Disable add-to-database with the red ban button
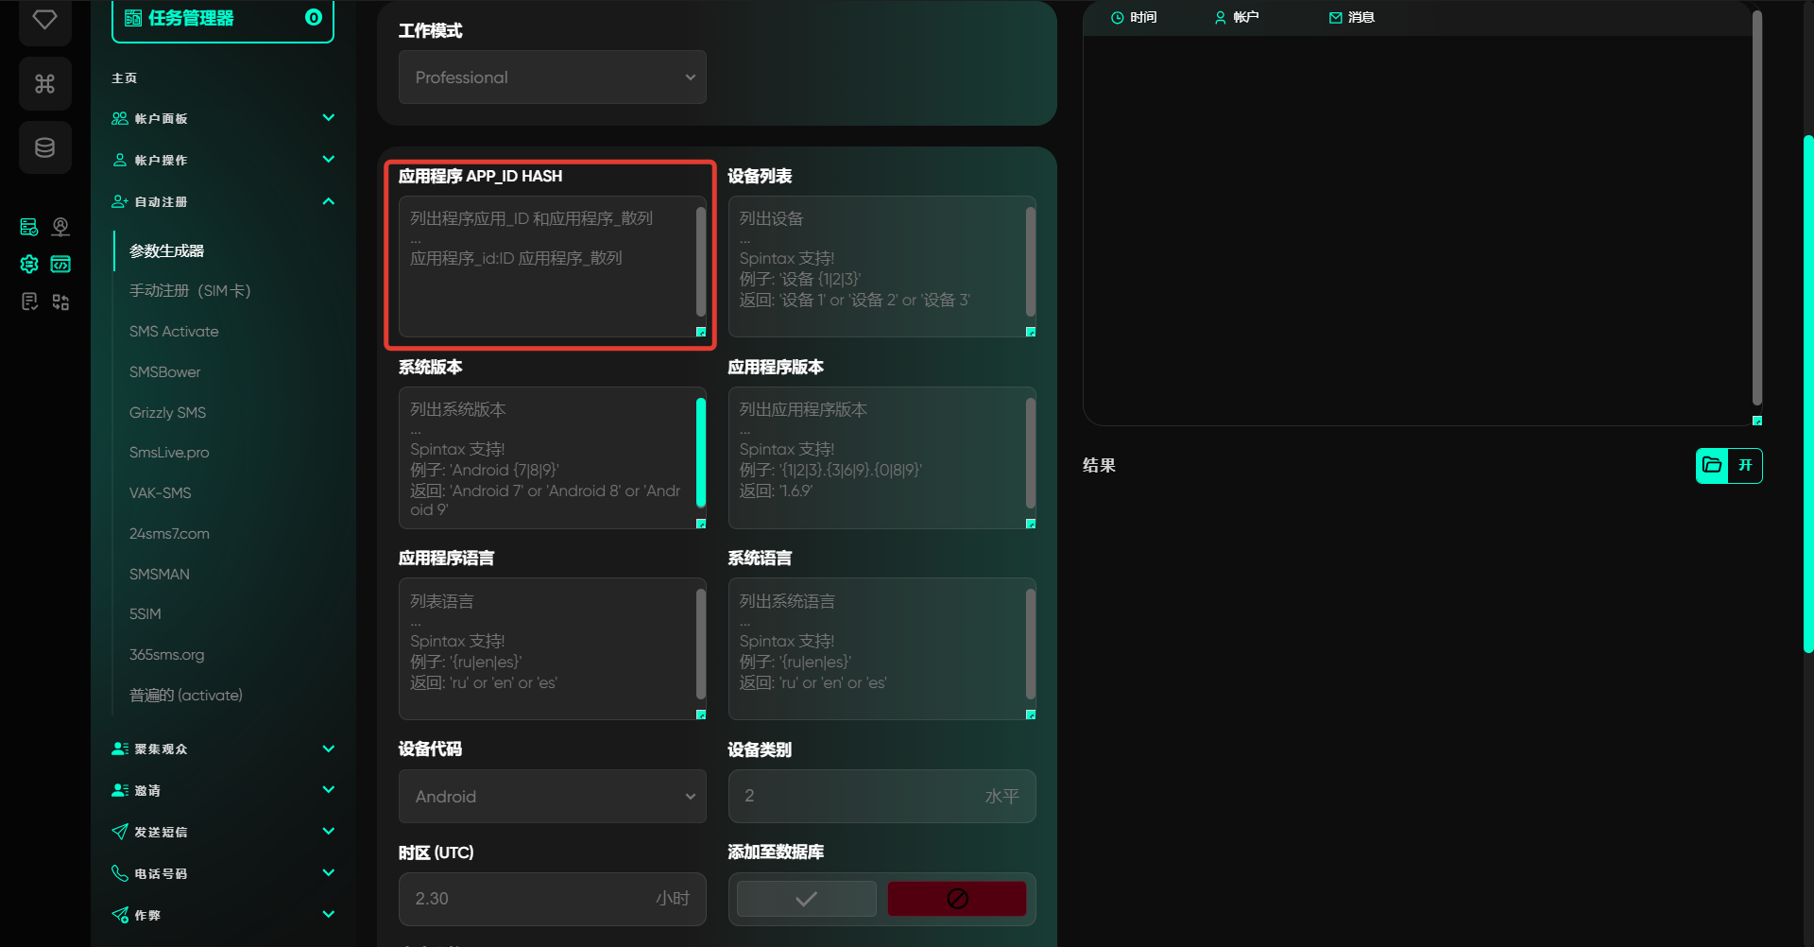The height and width of the screenshot is (947, 1814). tap(956, 899)
